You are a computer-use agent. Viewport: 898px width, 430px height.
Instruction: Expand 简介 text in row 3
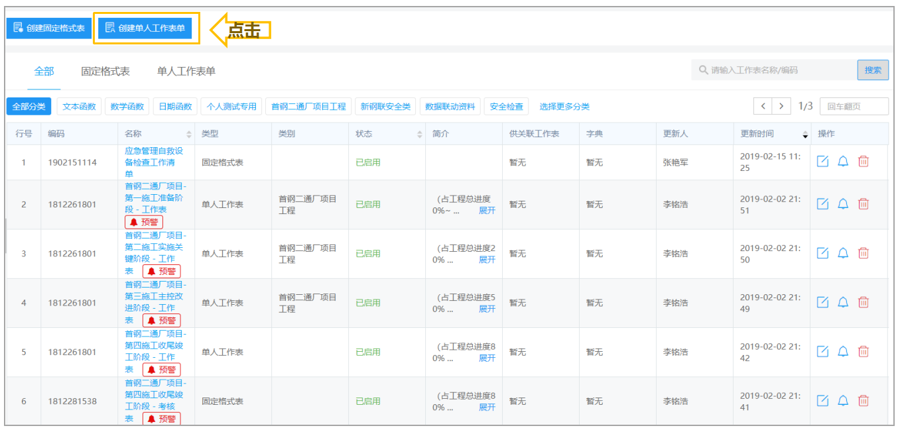(x=487, y=260)
